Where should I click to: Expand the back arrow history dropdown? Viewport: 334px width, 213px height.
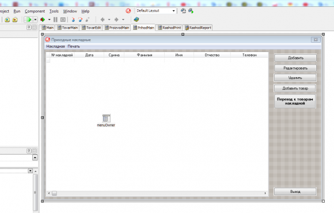[x=109, y=20]
